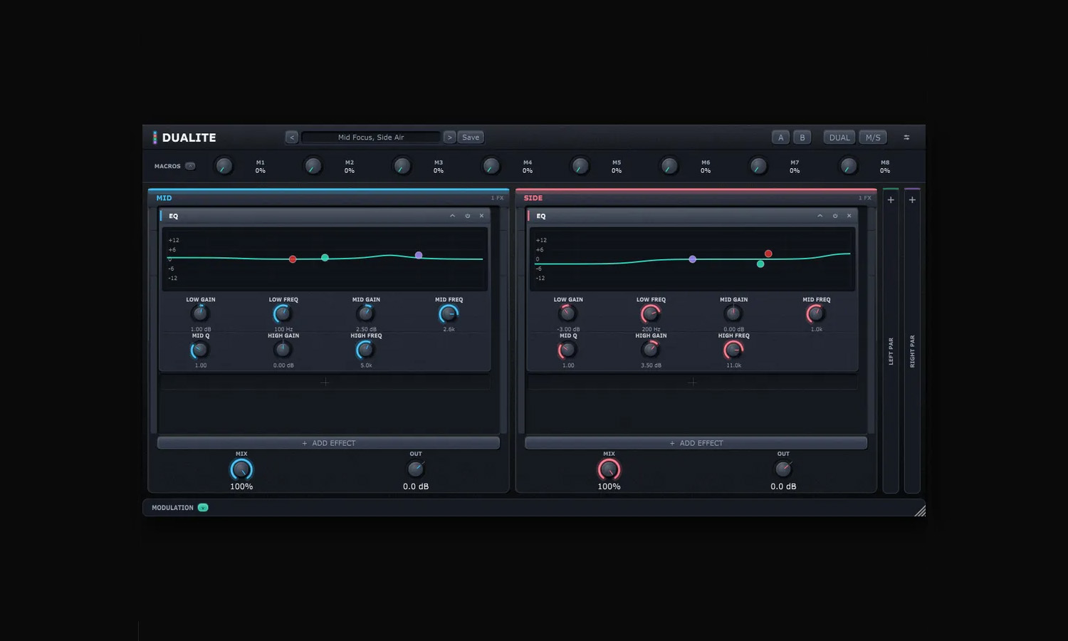Image resolution: width=1068 pixels, height=641 pixels.
Task: Click the DUALITE logo icon
Action: pos(155,137)
